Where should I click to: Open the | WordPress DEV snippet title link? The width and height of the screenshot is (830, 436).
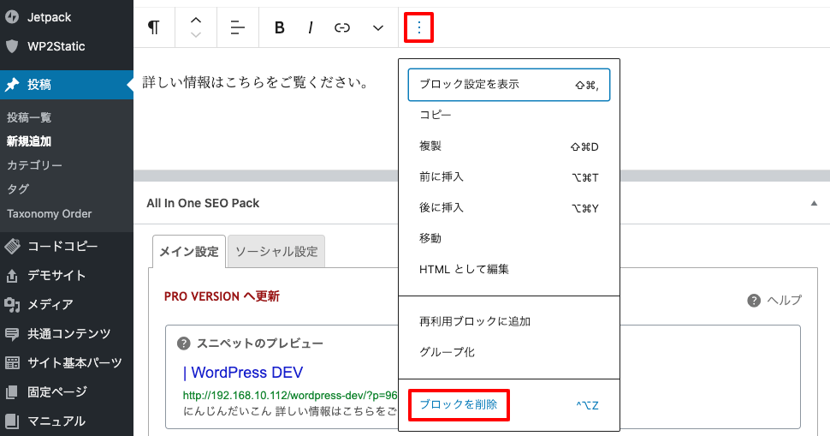tap(242, 373)
